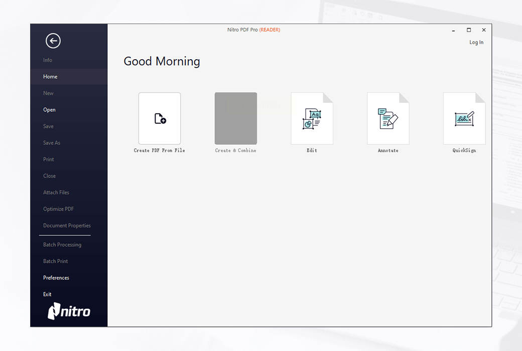Close the Nitro PDF Pro window
The height and width of the screenshot is (351, 522).
pos(484,30)
